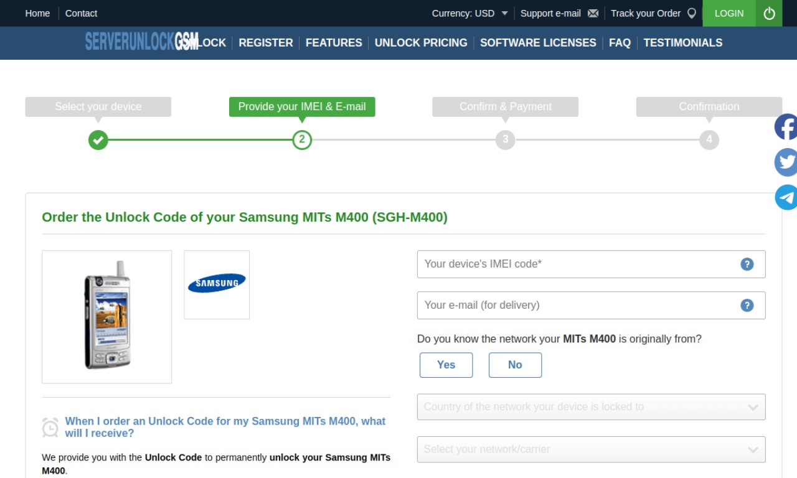Click the power icon beside LOGIN
Screen dimensions: 797x478
pyautogui.click(x=770, y=13)
